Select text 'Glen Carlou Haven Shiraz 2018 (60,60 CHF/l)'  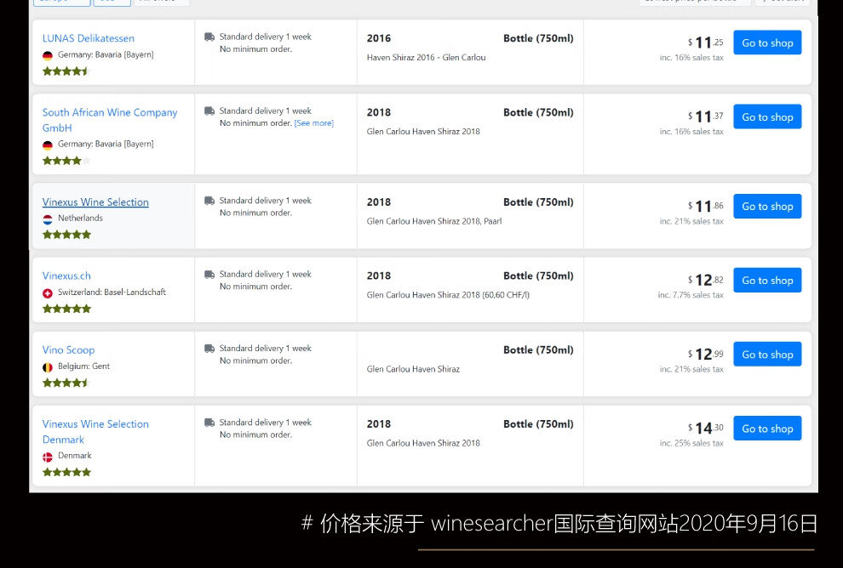click(x=448, y=295)
